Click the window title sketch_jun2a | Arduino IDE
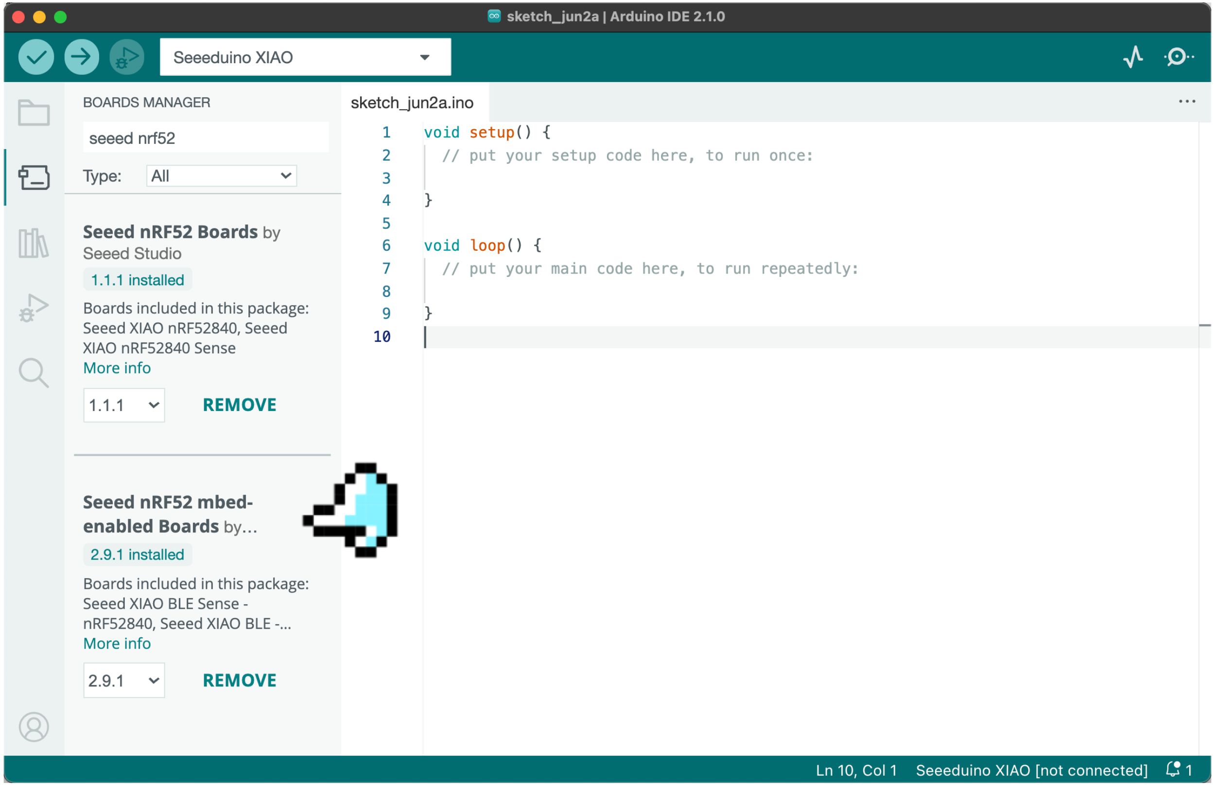Screen dimensions: 1215x785 [x=615, y=17]
